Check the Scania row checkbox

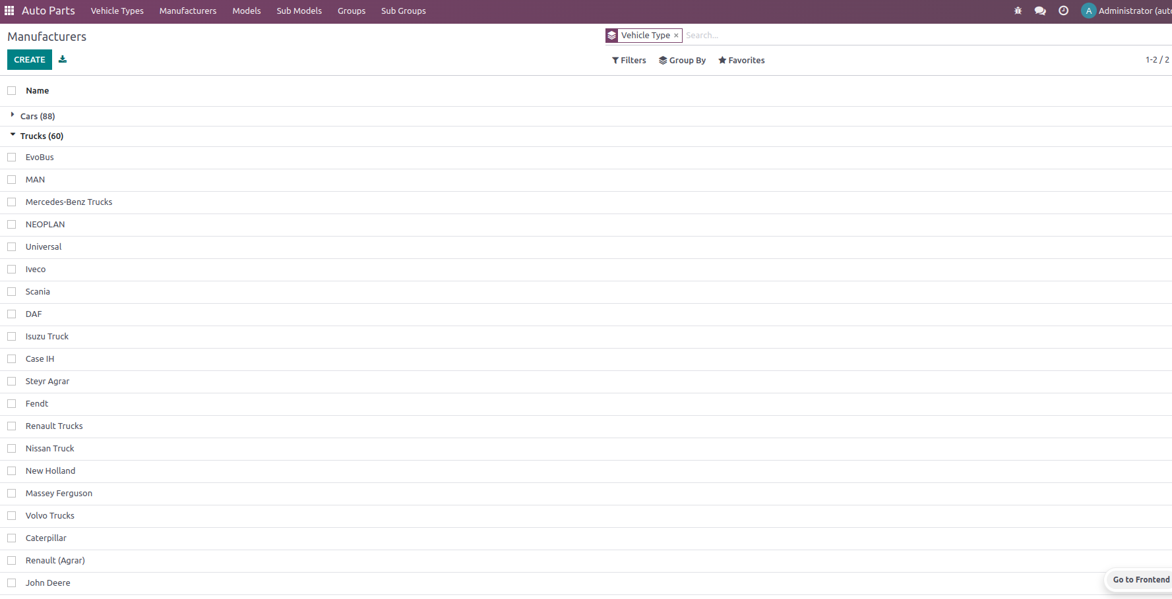[x=12, y=292]
